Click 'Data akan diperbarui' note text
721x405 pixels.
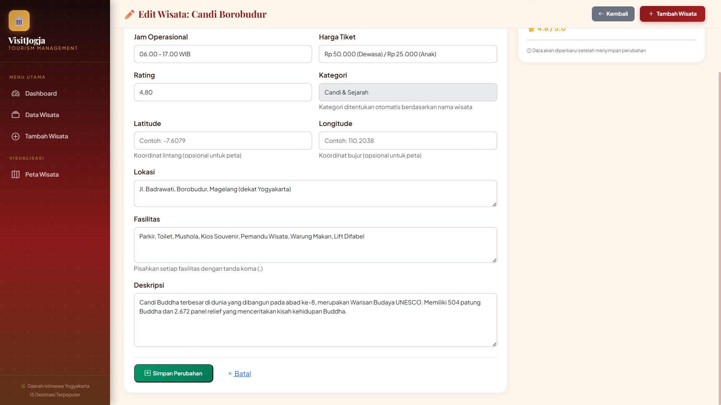click(589, 51)
